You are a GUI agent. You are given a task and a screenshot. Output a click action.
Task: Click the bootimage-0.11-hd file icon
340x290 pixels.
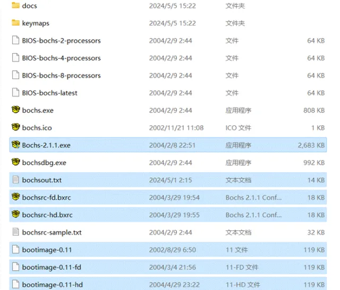(15, 284)
